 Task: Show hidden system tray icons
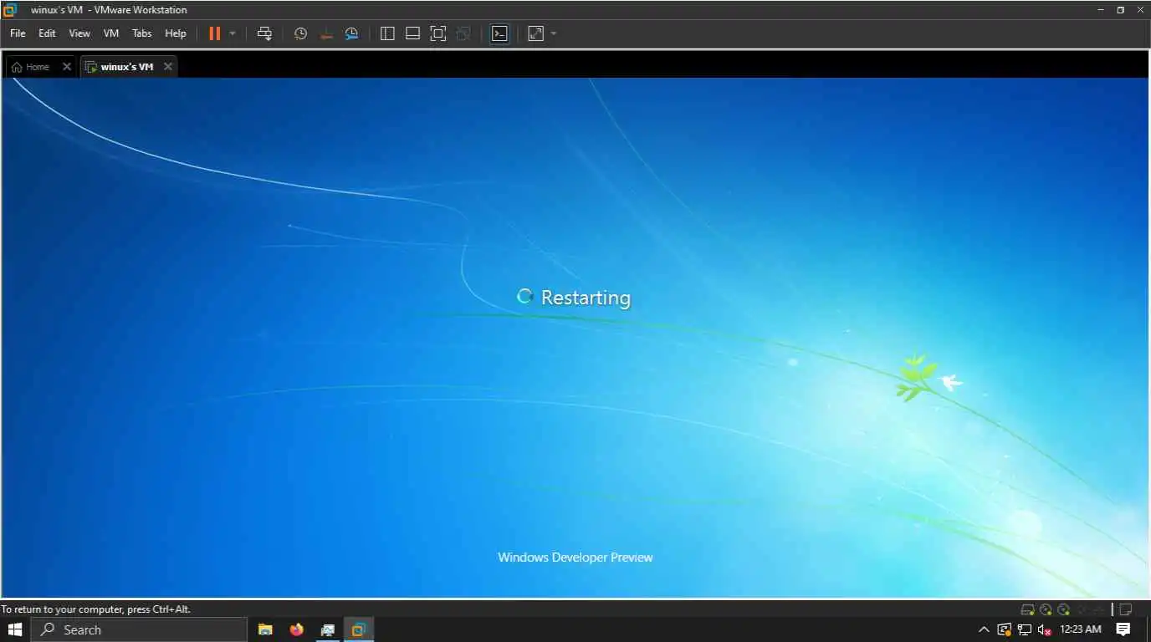click(x=984, y=629)
